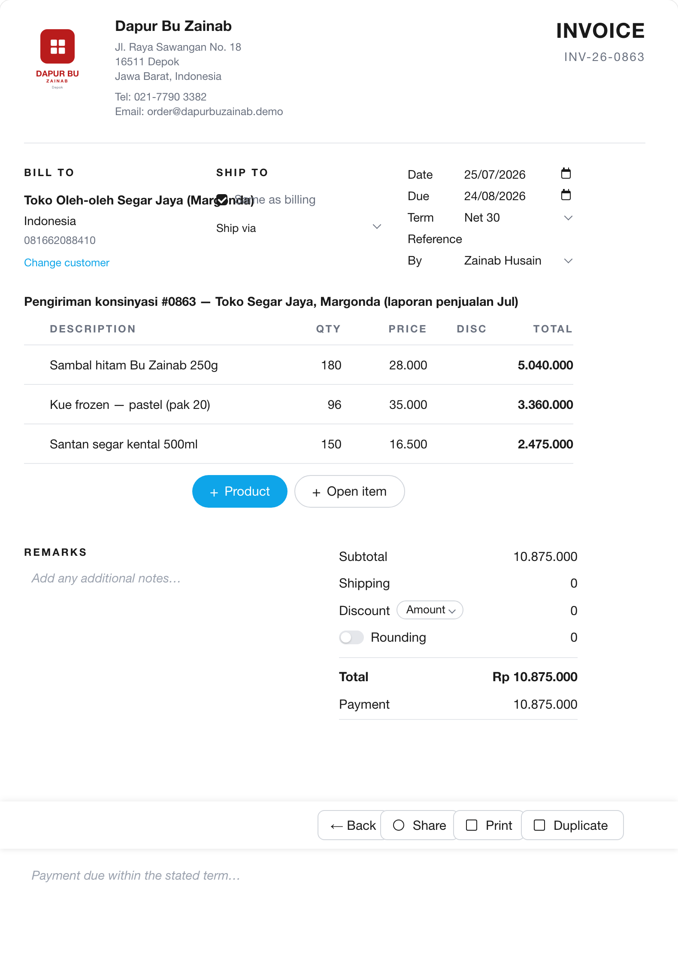Click total 3.360.000 for Kue frozen
The image size is (678, 975).
(x=545, y=405)
